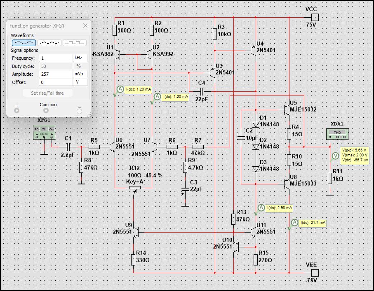Select resistor R7 47kΩ
This screenshot has height=291, width=374.
(198, 147)
